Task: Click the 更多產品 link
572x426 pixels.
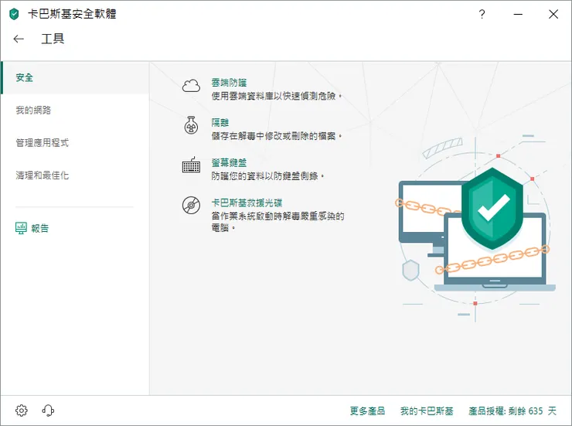Action: click(x=367, y=411)
